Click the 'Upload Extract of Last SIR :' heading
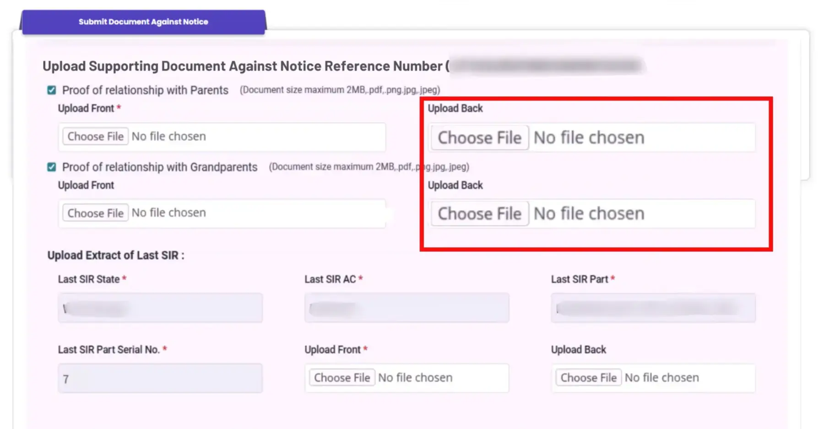Viewport: 824px width, 429px height. click(116, 255)
